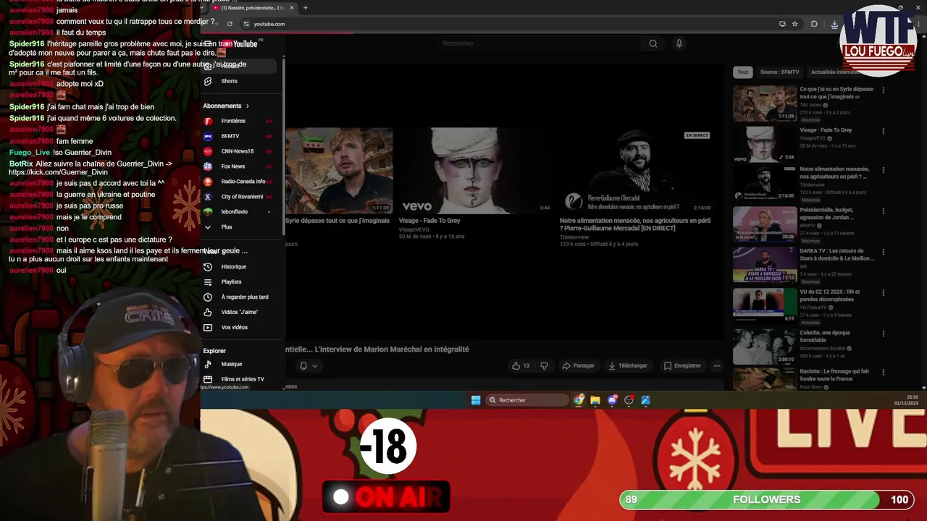Open more actions menu beside Enregistrer
This screenshot has width=927, height=521.
[x=716, y=365]
